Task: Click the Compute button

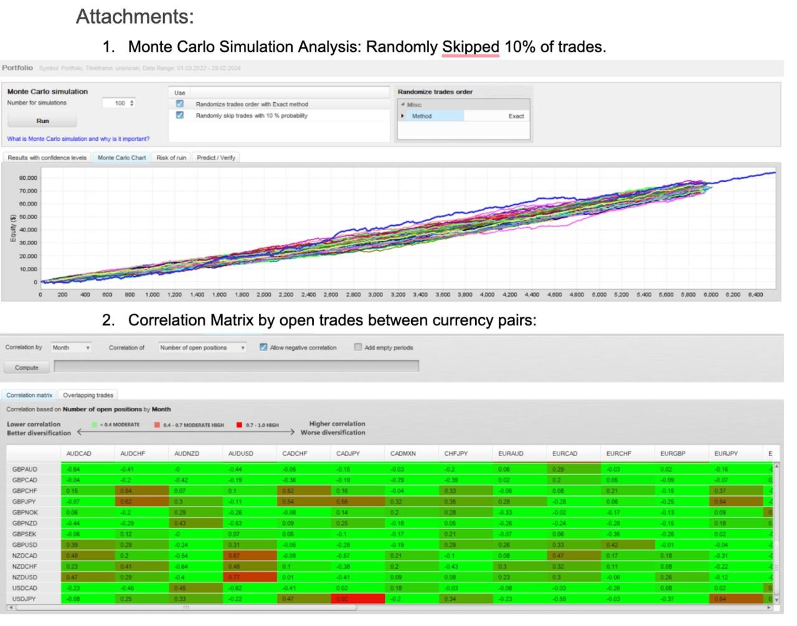Action: pyautogui.click(x=27, y=367)
